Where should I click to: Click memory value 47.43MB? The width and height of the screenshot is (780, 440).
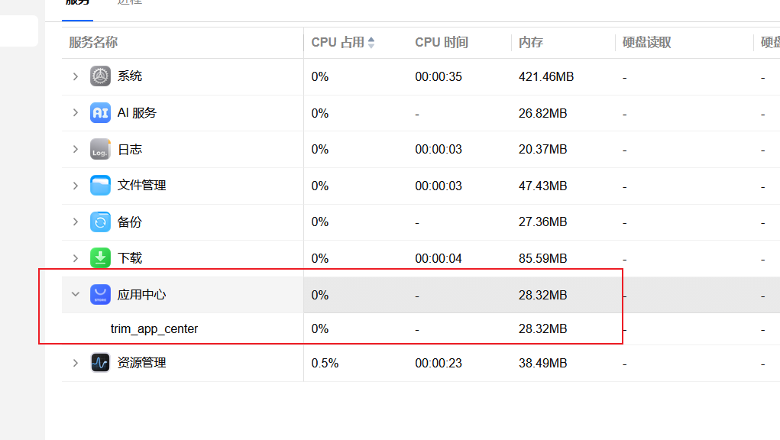[542, 186]
